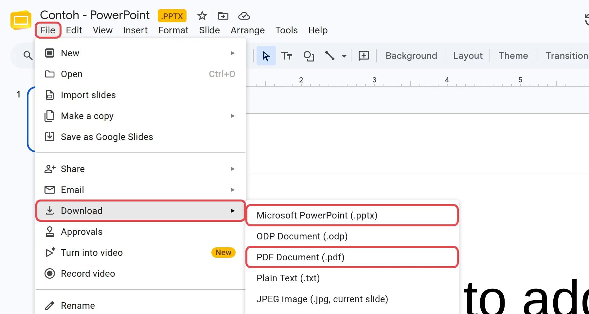Choose Open in the File menu

[141, 74]
